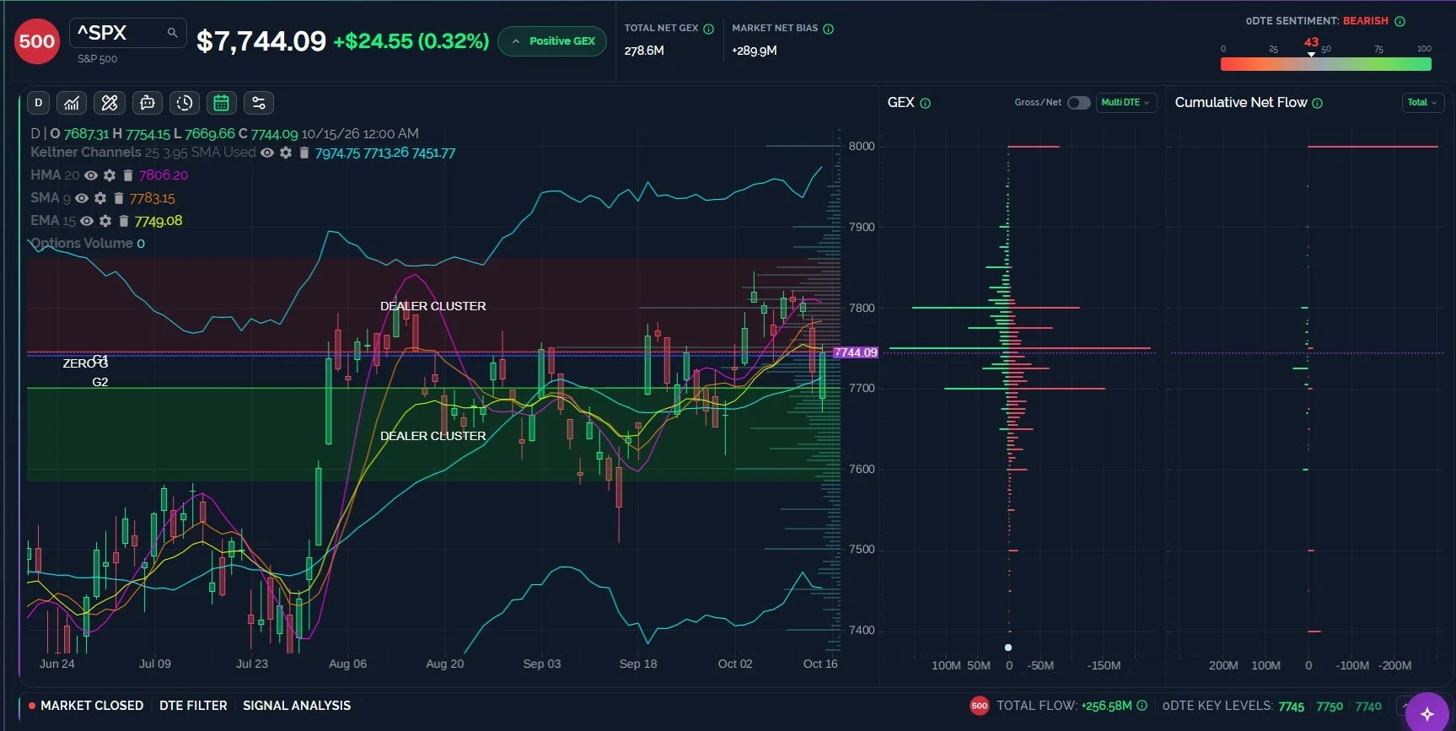Screen dimensions: 1456x731
Task: Show info for Market Net Bias
Action: pos(829,29)
